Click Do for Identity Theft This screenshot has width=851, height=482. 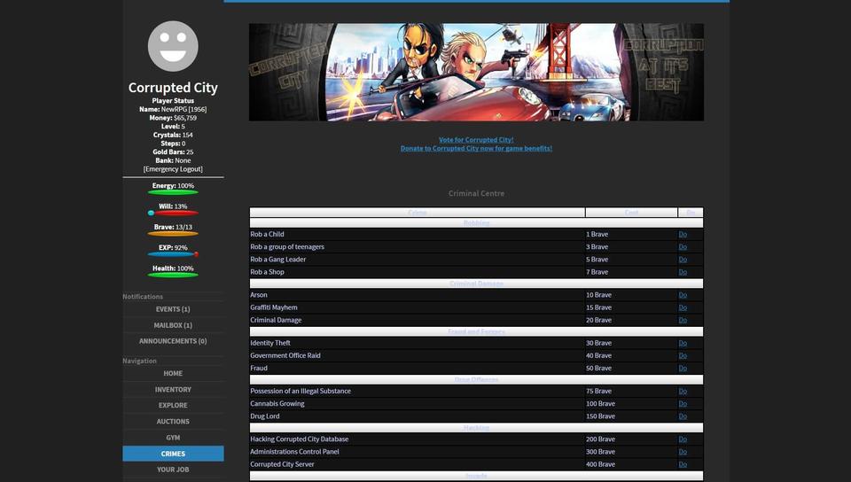click(x=683, y=343)
